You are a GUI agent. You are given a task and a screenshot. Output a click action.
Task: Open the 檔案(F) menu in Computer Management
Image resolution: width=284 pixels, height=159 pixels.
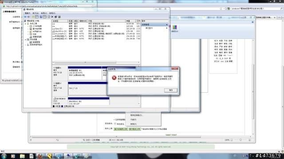28,13
